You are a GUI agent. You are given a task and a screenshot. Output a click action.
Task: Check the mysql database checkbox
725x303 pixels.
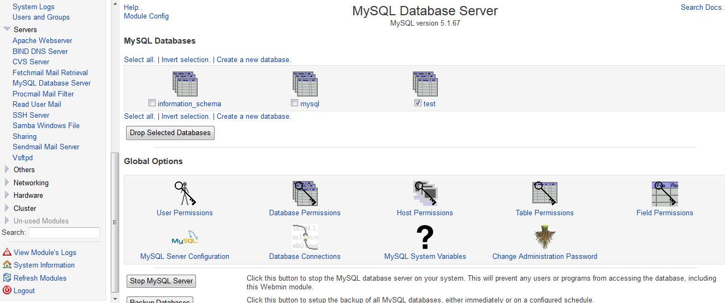tap(295, 103)
